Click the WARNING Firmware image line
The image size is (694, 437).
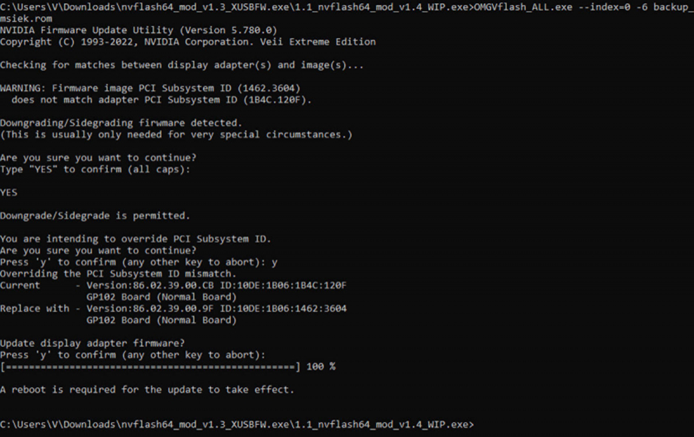click(150, 88)
